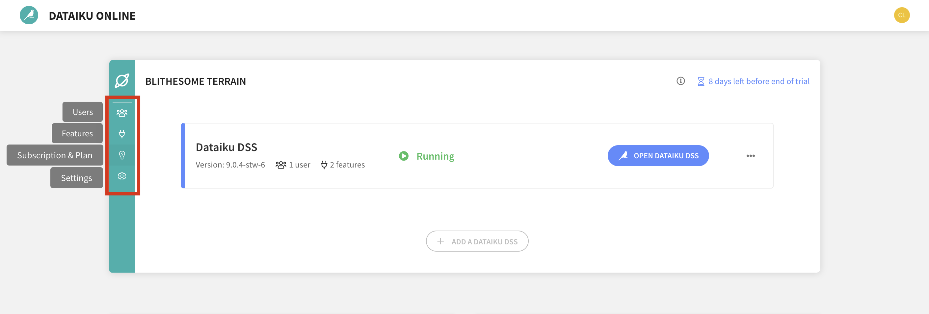Click the Users tooltip label
Viewport: 929px width, 314px height.
click(83, 112)
